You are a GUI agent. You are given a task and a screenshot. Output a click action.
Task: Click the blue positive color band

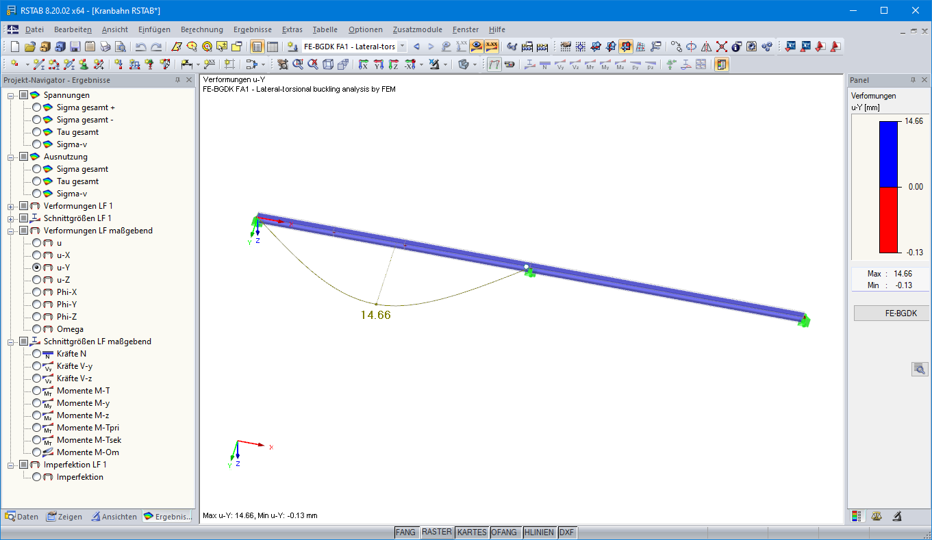[888, 154]
